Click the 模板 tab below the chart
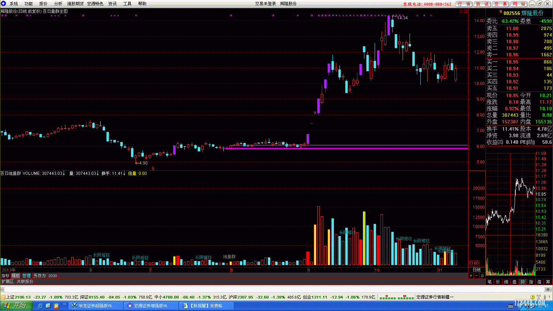 tap(16, 276)
